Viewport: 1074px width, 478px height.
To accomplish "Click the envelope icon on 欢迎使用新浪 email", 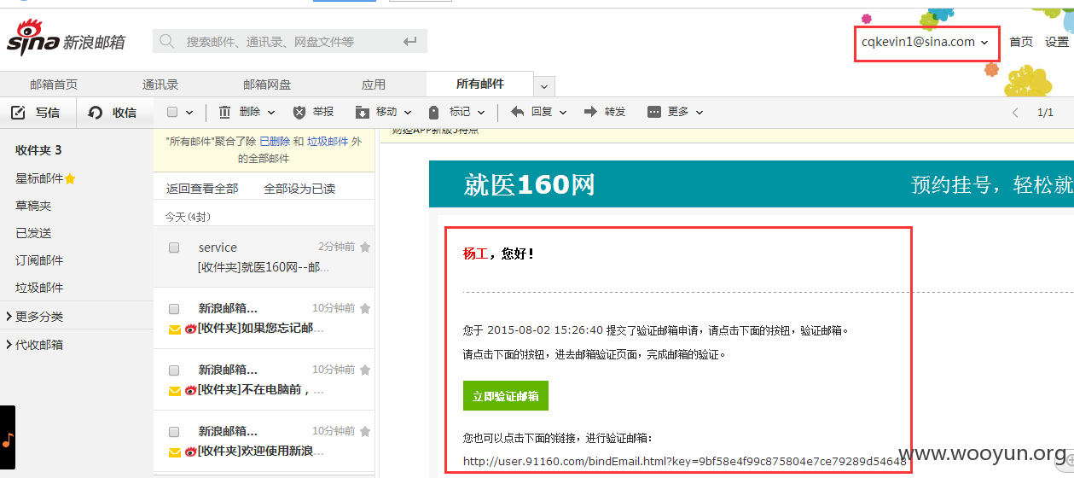I will tap(175, 452).
